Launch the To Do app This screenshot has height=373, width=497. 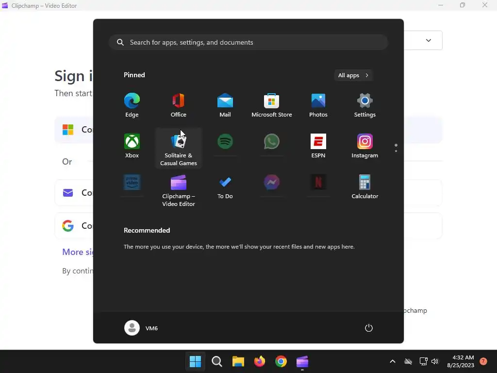pyautogui.click(x=225, y=187)
